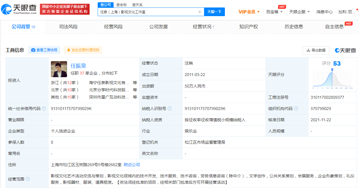Expand 等 for 北京分享时代科技 companies

[x=135, y=90]
